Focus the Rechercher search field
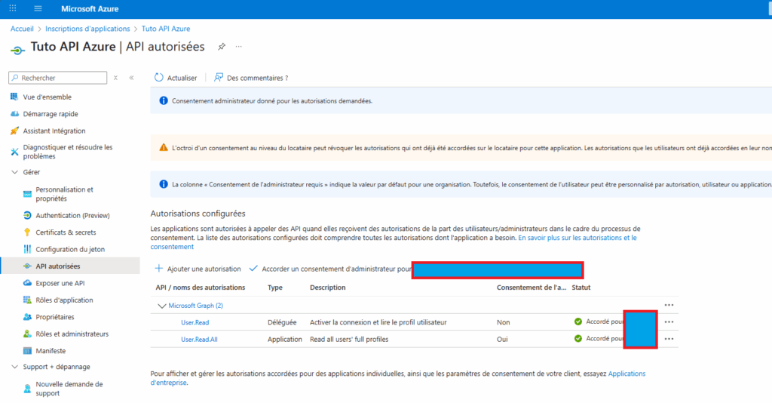 click(57, 78)
